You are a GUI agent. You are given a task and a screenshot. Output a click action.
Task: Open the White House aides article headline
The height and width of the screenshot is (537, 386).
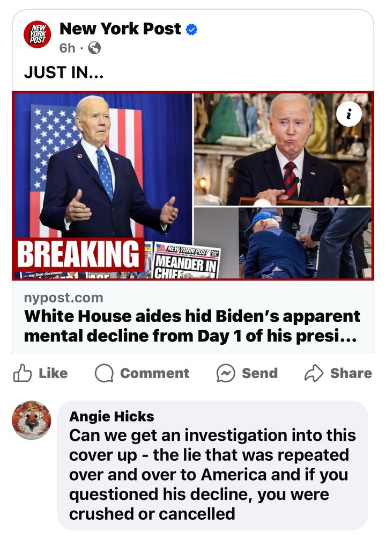click(x=192, y=326)
